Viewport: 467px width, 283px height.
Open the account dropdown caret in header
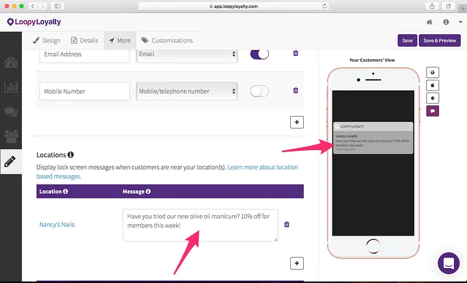click(x=460, y=22)
